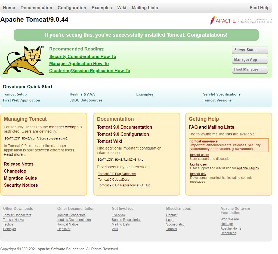Screen dimensions: 278x254
Task: Open Mailing Lists under Get Involved
Action: 121,224
